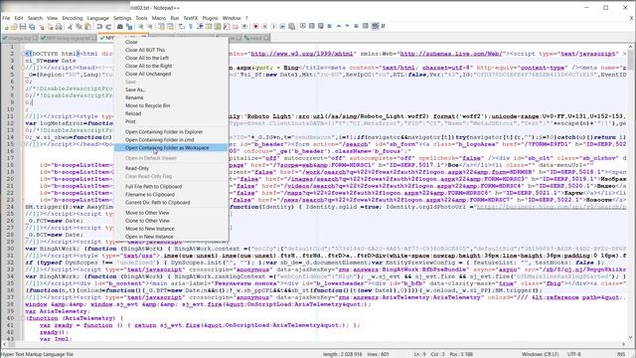Toggle Synchronize Vertical Scrolling icon
The width and height of the screenshot is (636, 358).
point(161,27)
